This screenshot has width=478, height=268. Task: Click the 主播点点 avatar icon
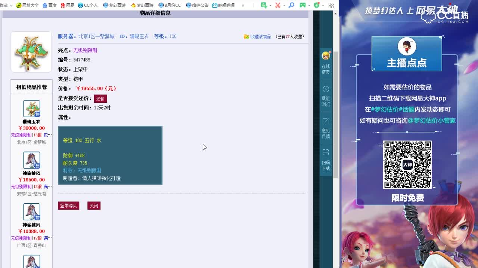(x=407, y=47)
